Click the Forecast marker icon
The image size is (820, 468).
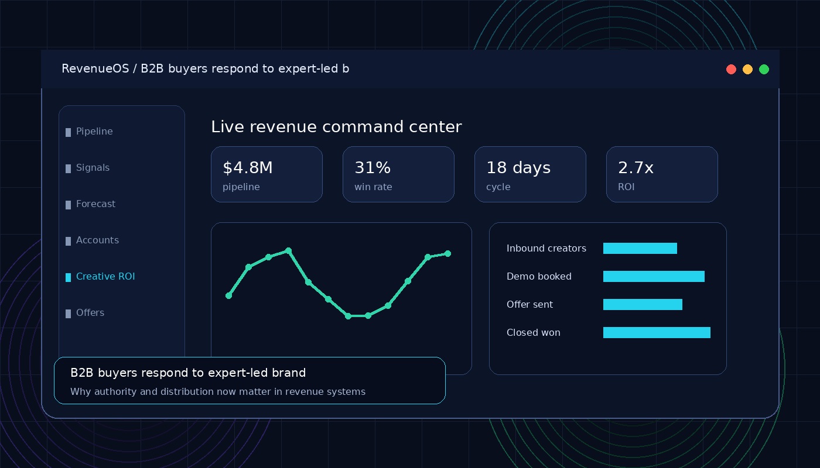68,205
